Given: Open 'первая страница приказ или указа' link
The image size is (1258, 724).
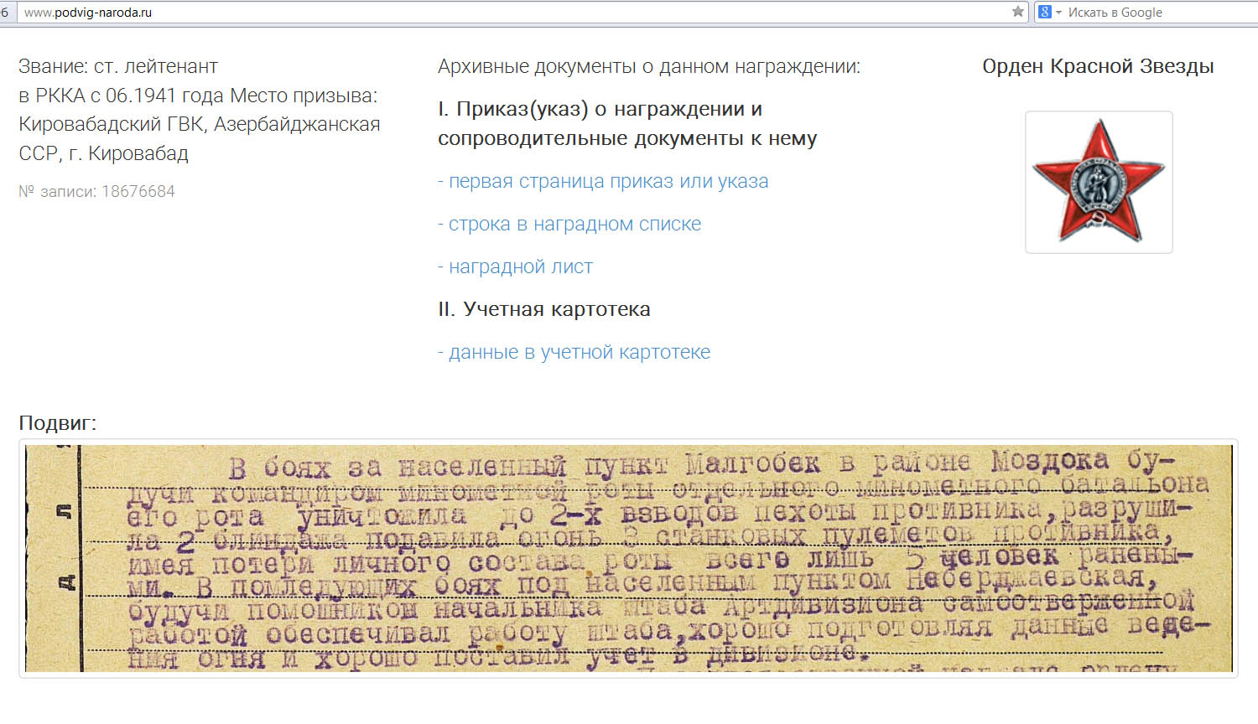Looking at the screenshot, I should coord(608,182).
